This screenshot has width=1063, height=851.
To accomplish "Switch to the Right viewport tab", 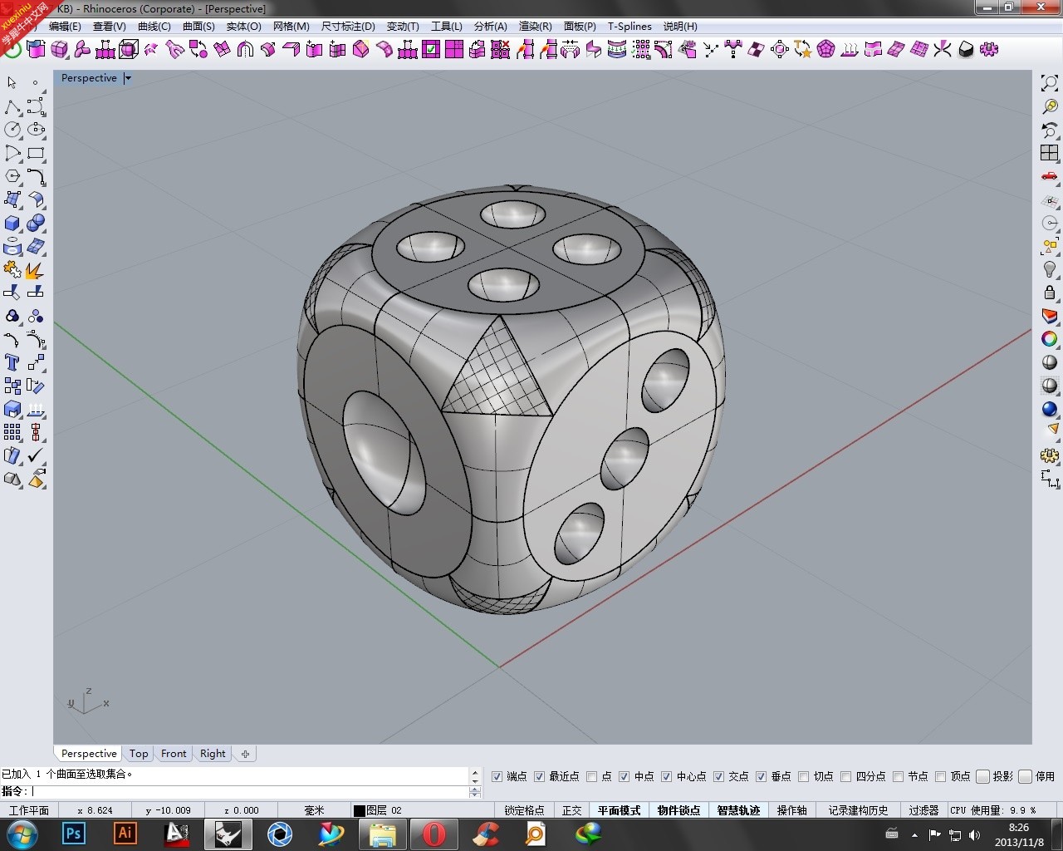I will pos(213,754).
